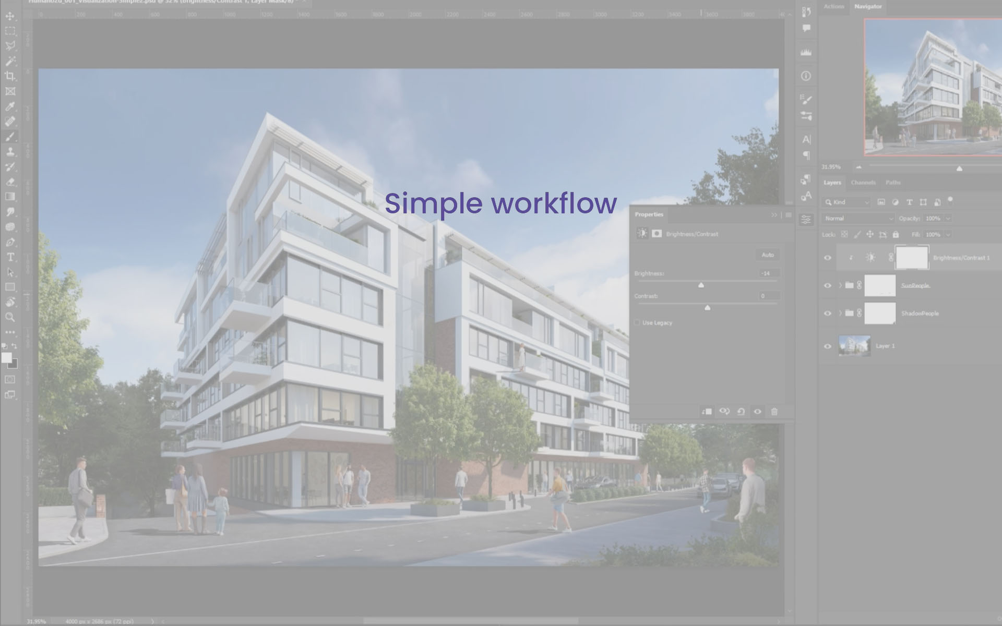Switch to the Channels tab
Viewport: 1002px width, 626px height.
pos(863,183)
